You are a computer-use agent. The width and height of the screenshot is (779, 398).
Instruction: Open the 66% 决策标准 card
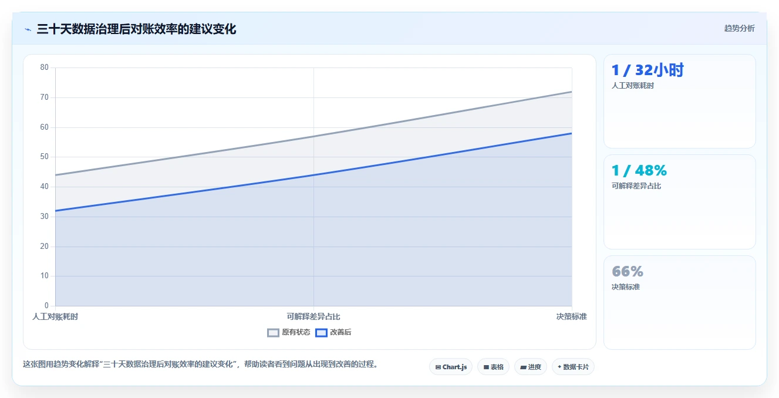(x=679, y=302)
